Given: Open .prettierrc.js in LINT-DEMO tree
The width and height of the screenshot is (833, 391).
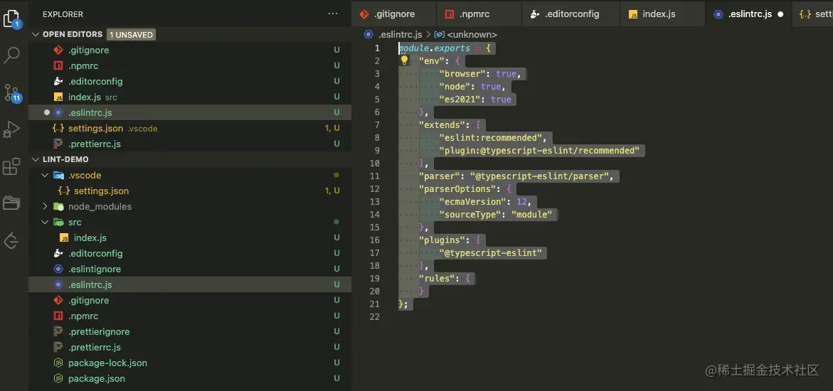Looking at the screenshot, I should (x=190, y=348).
